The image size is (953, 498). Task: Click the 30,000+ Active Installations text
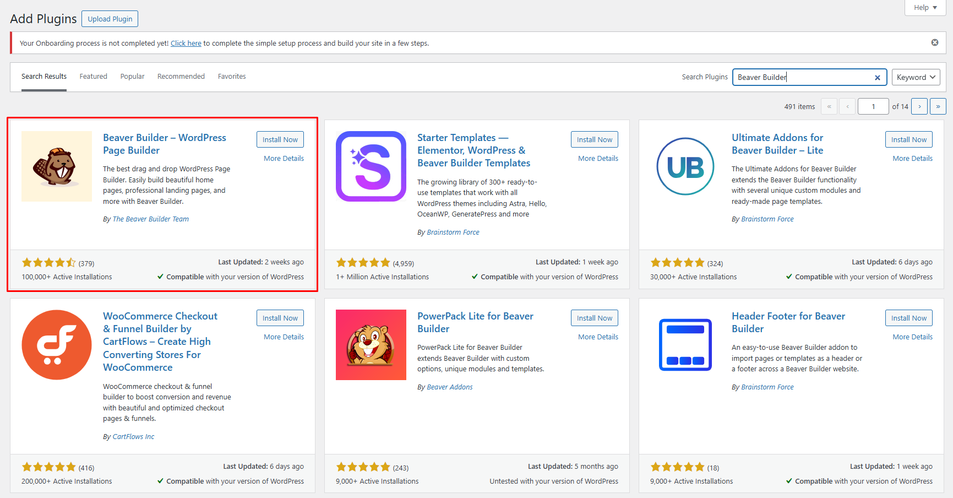693,277
